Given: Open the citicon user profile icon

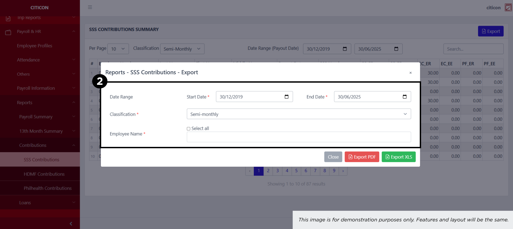Looking at the screenshot, I should 508,8.
